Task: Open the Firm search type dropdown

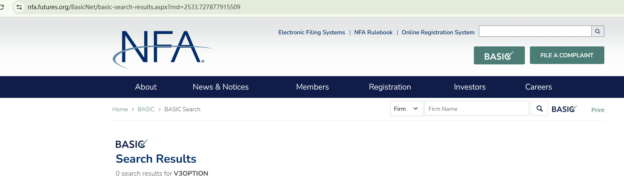Action: click(x=406, y=109)
